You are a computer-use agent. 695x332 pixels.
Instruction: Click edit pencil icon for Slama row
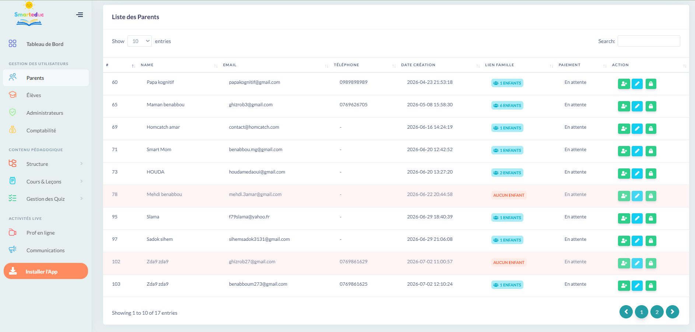(x=637, y=218)
